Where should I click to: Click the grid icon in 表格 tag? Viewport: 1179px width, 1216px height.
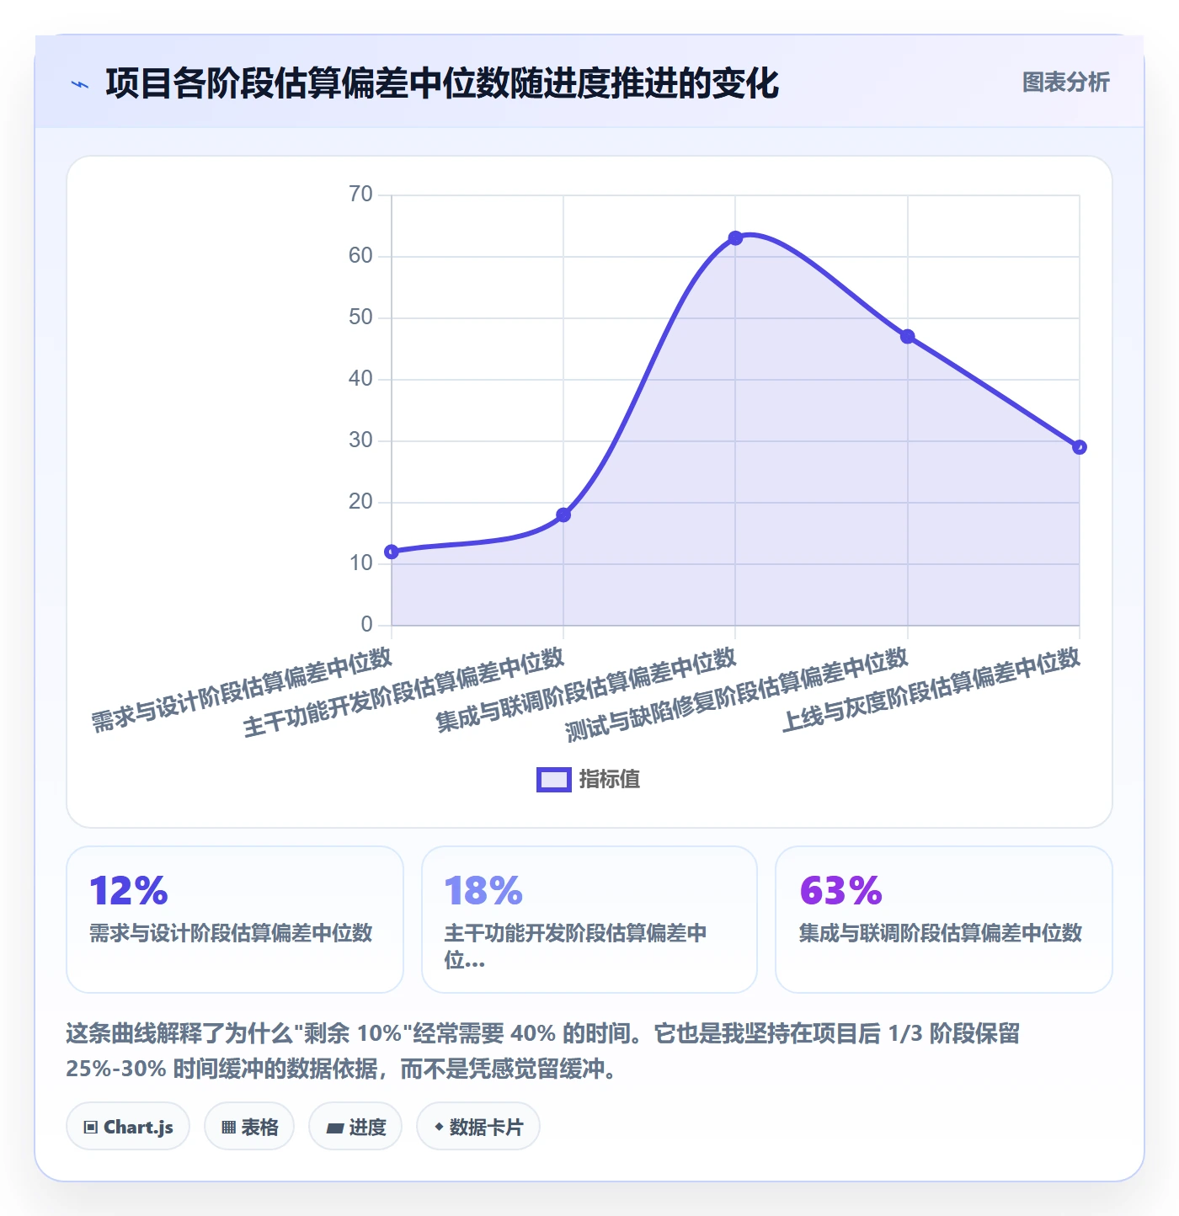(228, 1128)
